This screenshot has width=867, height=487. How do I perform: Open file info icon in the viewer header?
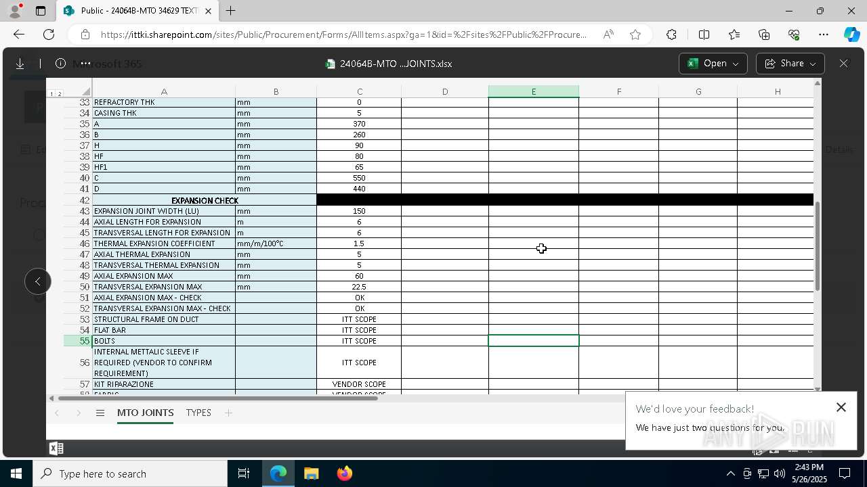[60, 64]
